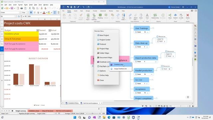Image resolution: width=213 pixels, height=120 pixels.
Task: Click the Windows Start button on taskbar
Action: tap(75, 117)
